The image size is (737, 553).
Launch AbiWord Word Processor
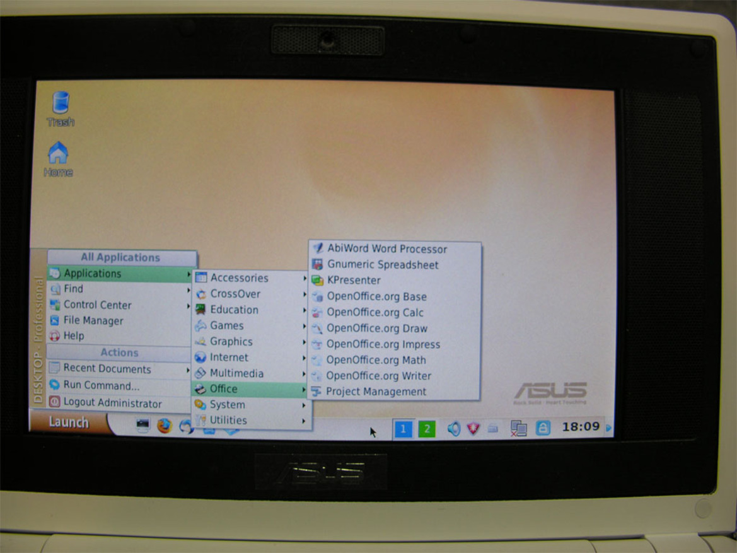[396, 248]
